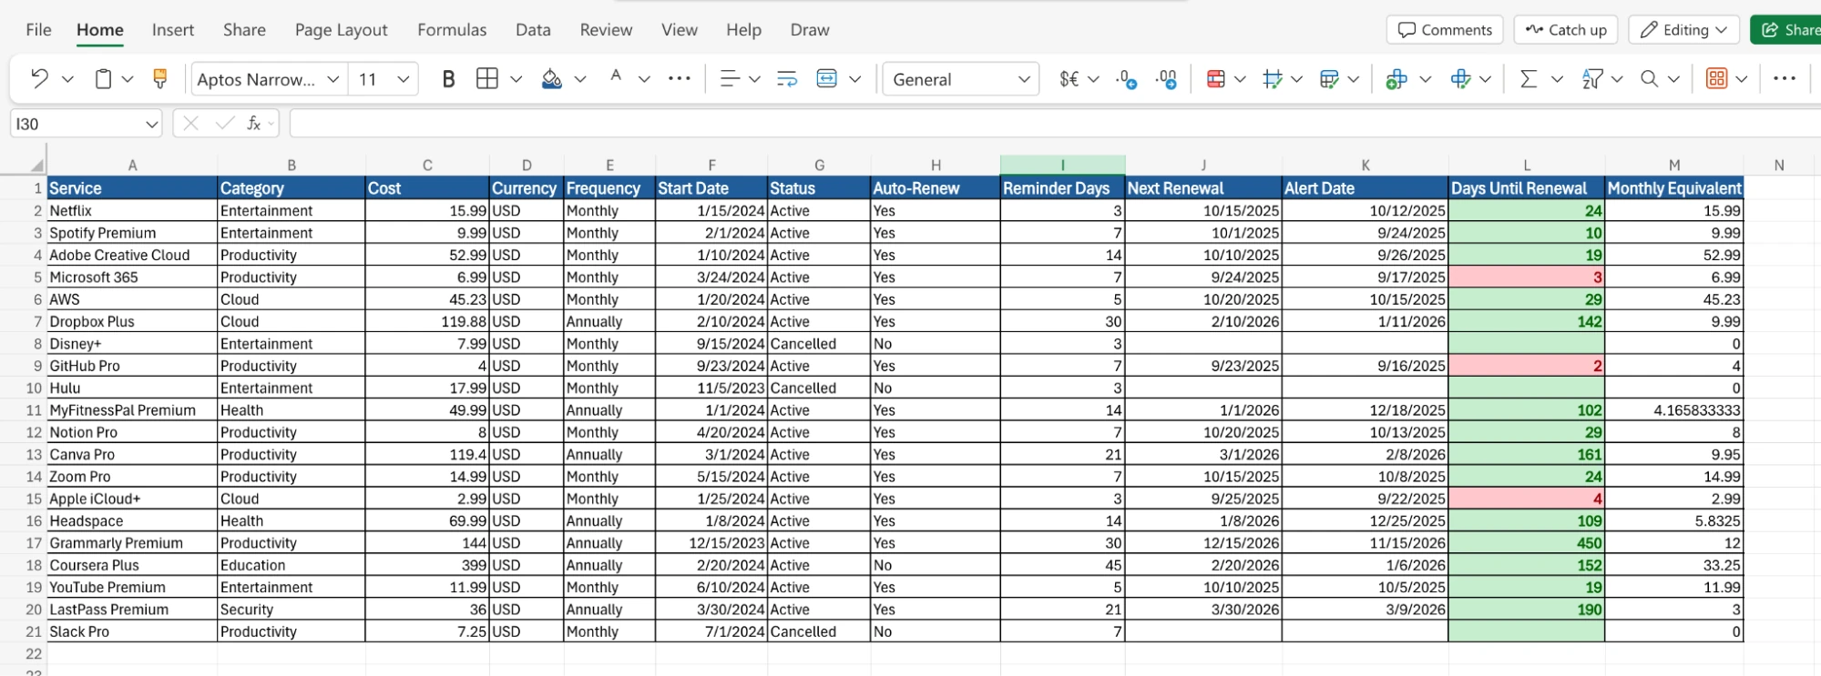Click the Format Painter brush icon
This screenshot has height=676, width=1821.
pyautogui.click(x=160, y=79)
